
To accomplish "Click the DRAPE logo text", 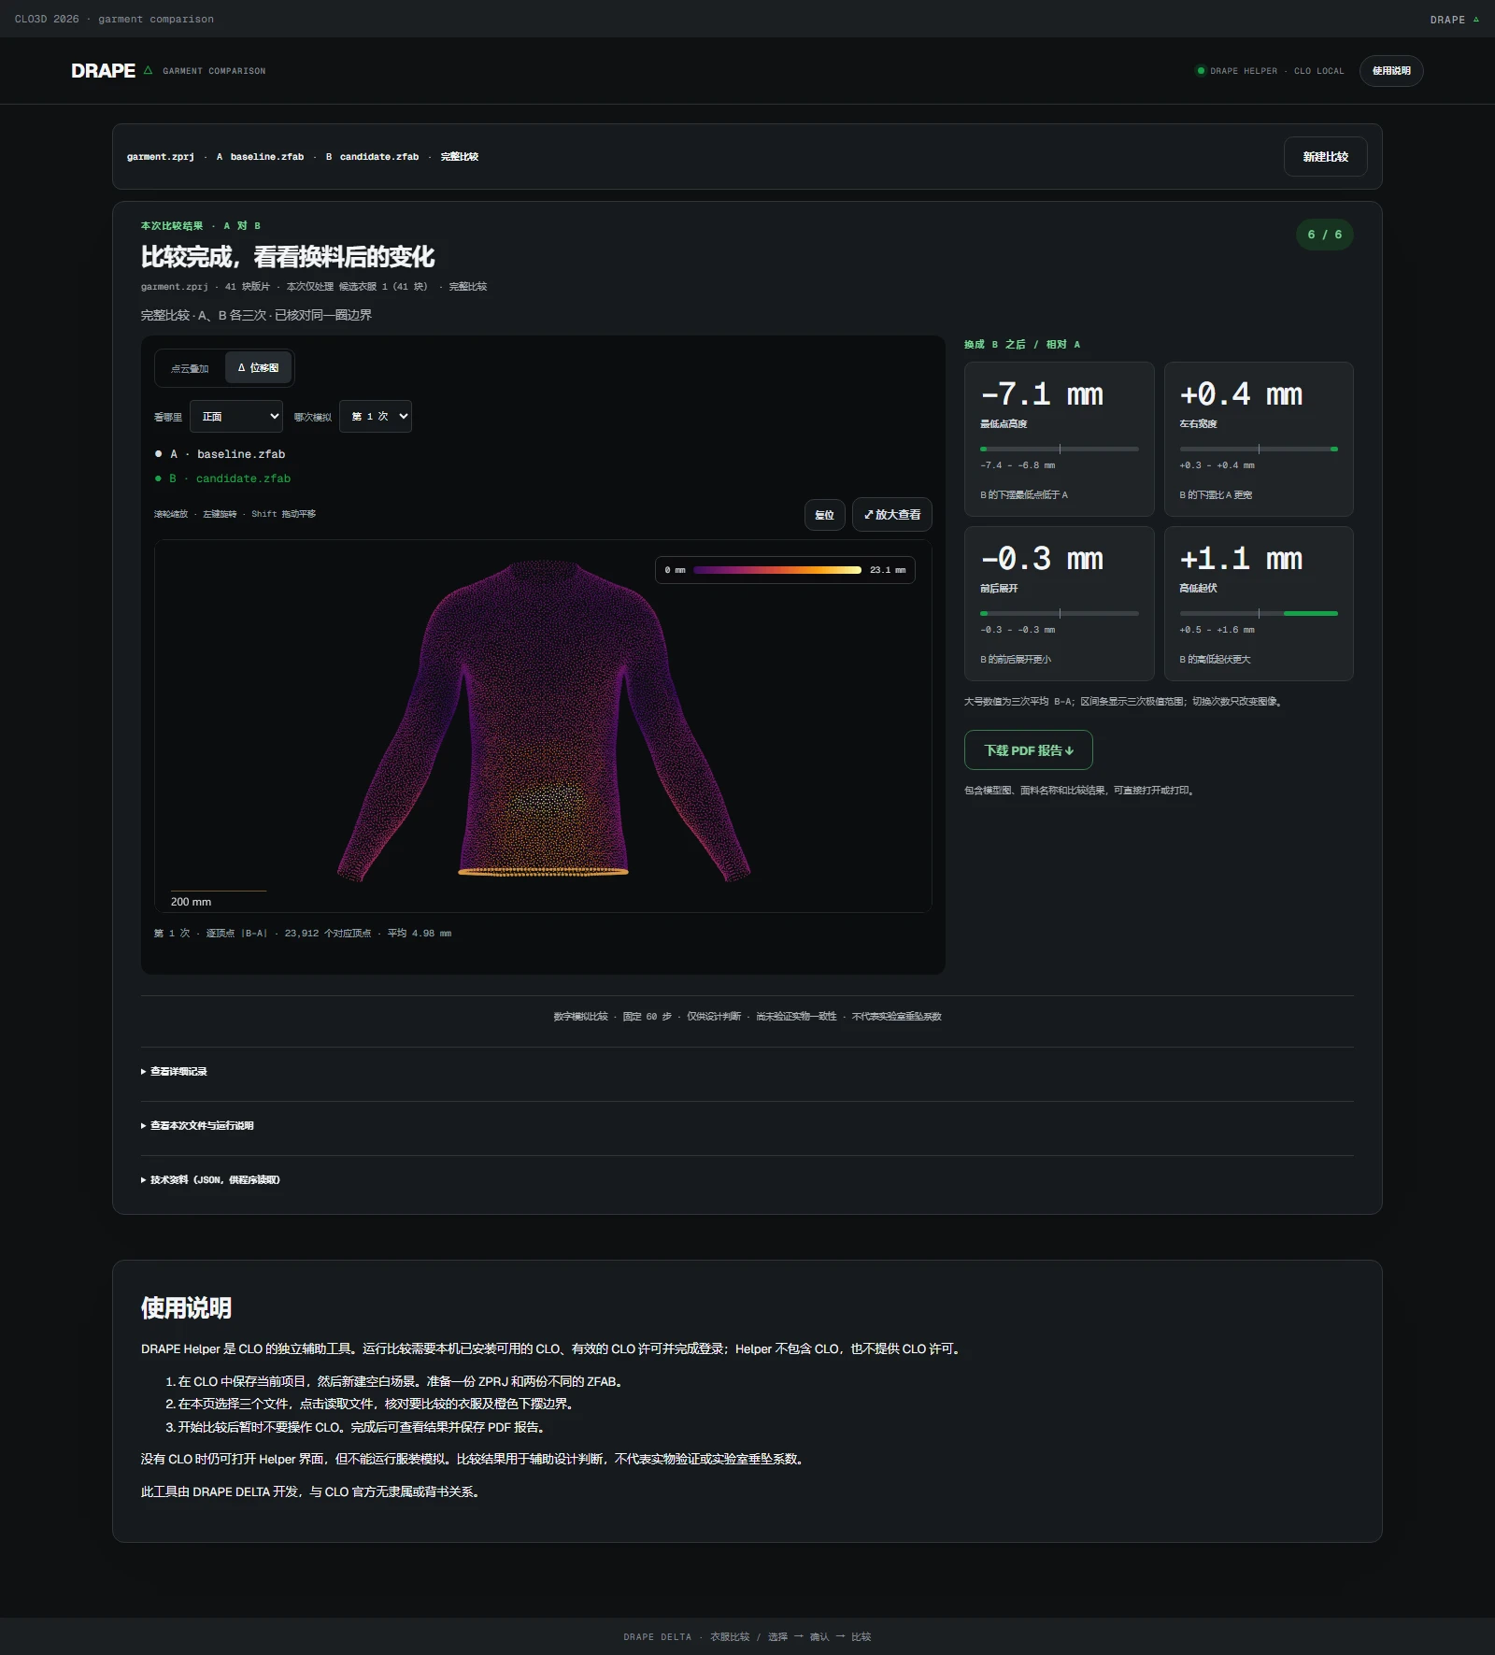I will (103, 71).
